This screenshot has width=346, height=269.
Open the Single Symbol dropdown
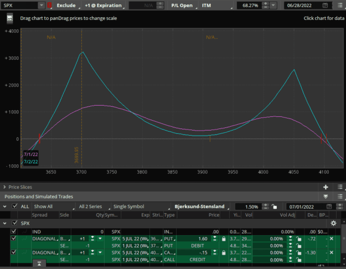point(141,206)
